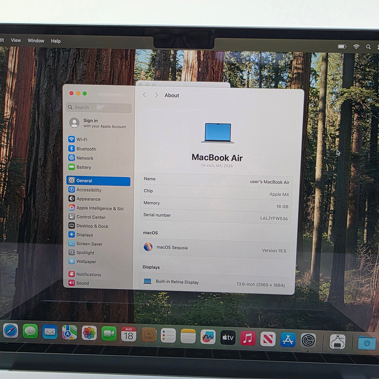Open Wi-Fi menu bar icon
Viewport: 379px width, 379px height.
(x=356, y=47)
